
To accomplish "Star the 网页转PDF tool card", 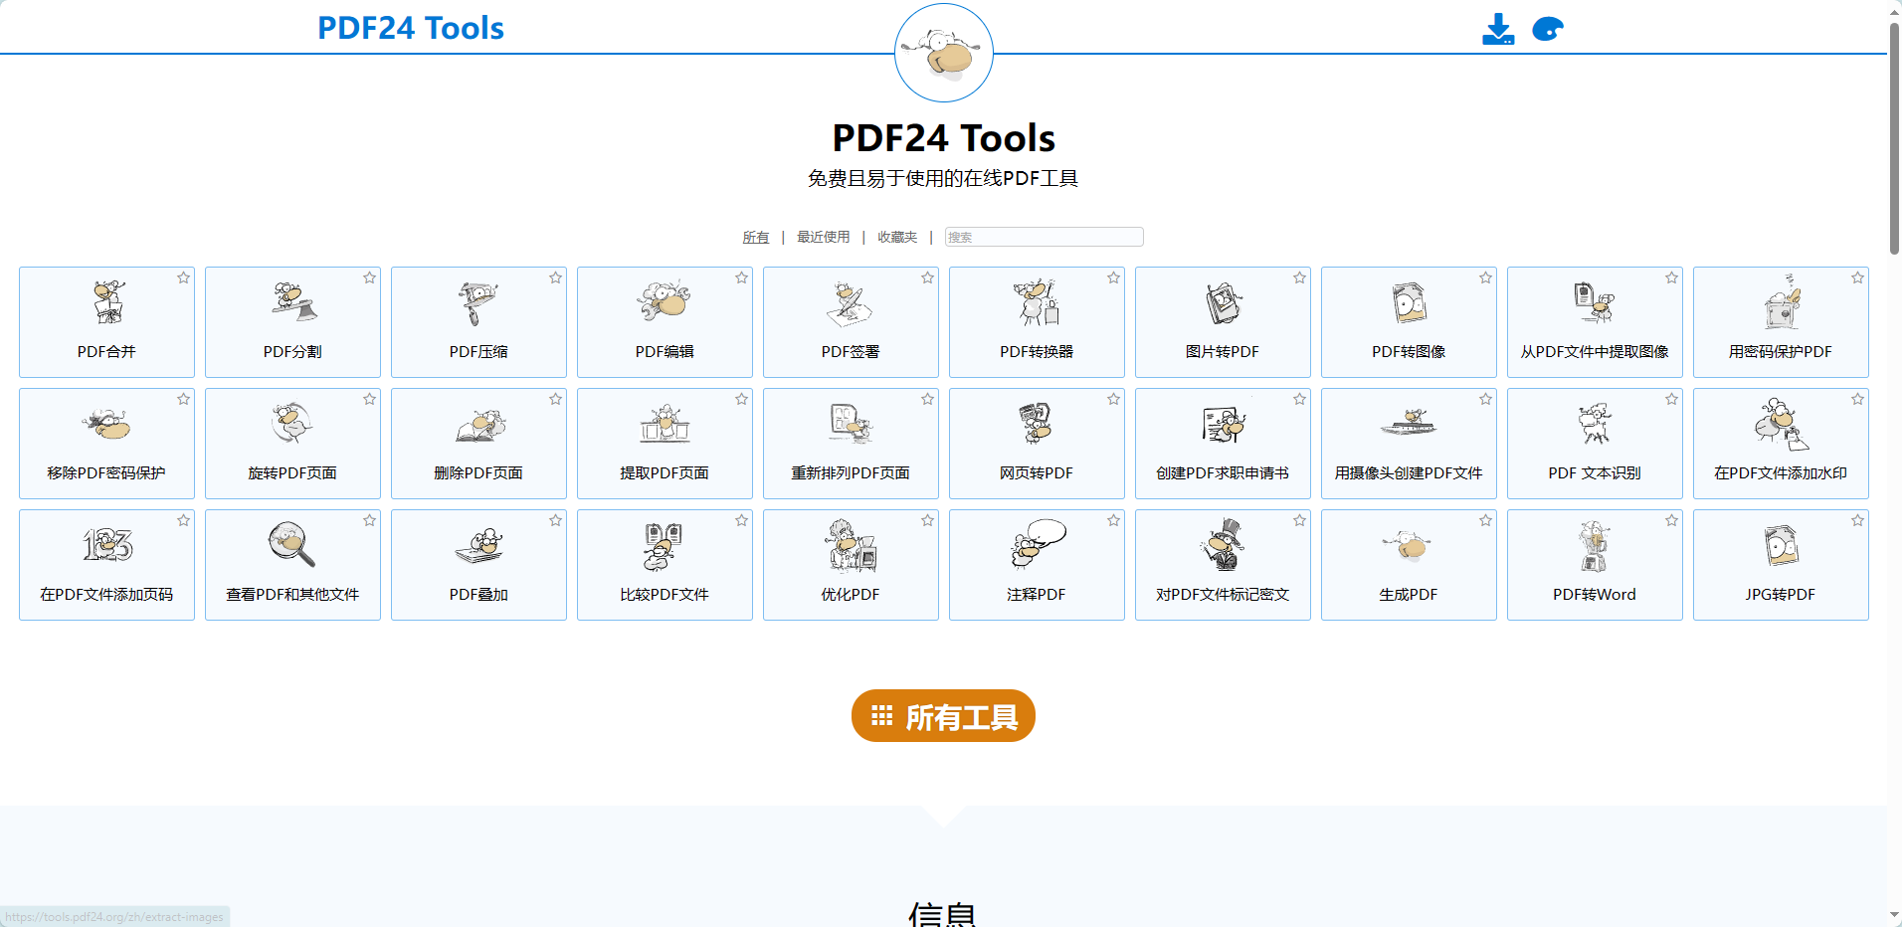I will [x=1114, y=400].
